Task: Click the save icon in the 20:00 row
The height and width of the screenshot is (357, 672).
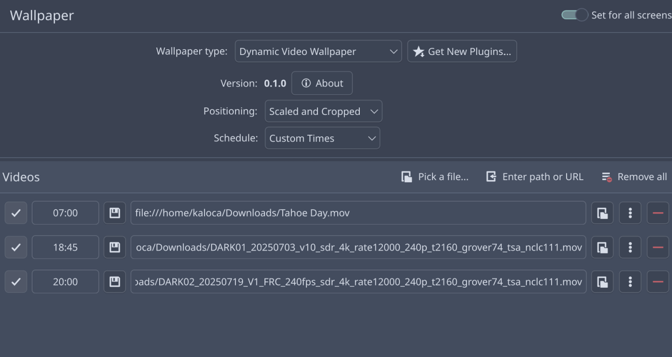Action: click(115, 282)
